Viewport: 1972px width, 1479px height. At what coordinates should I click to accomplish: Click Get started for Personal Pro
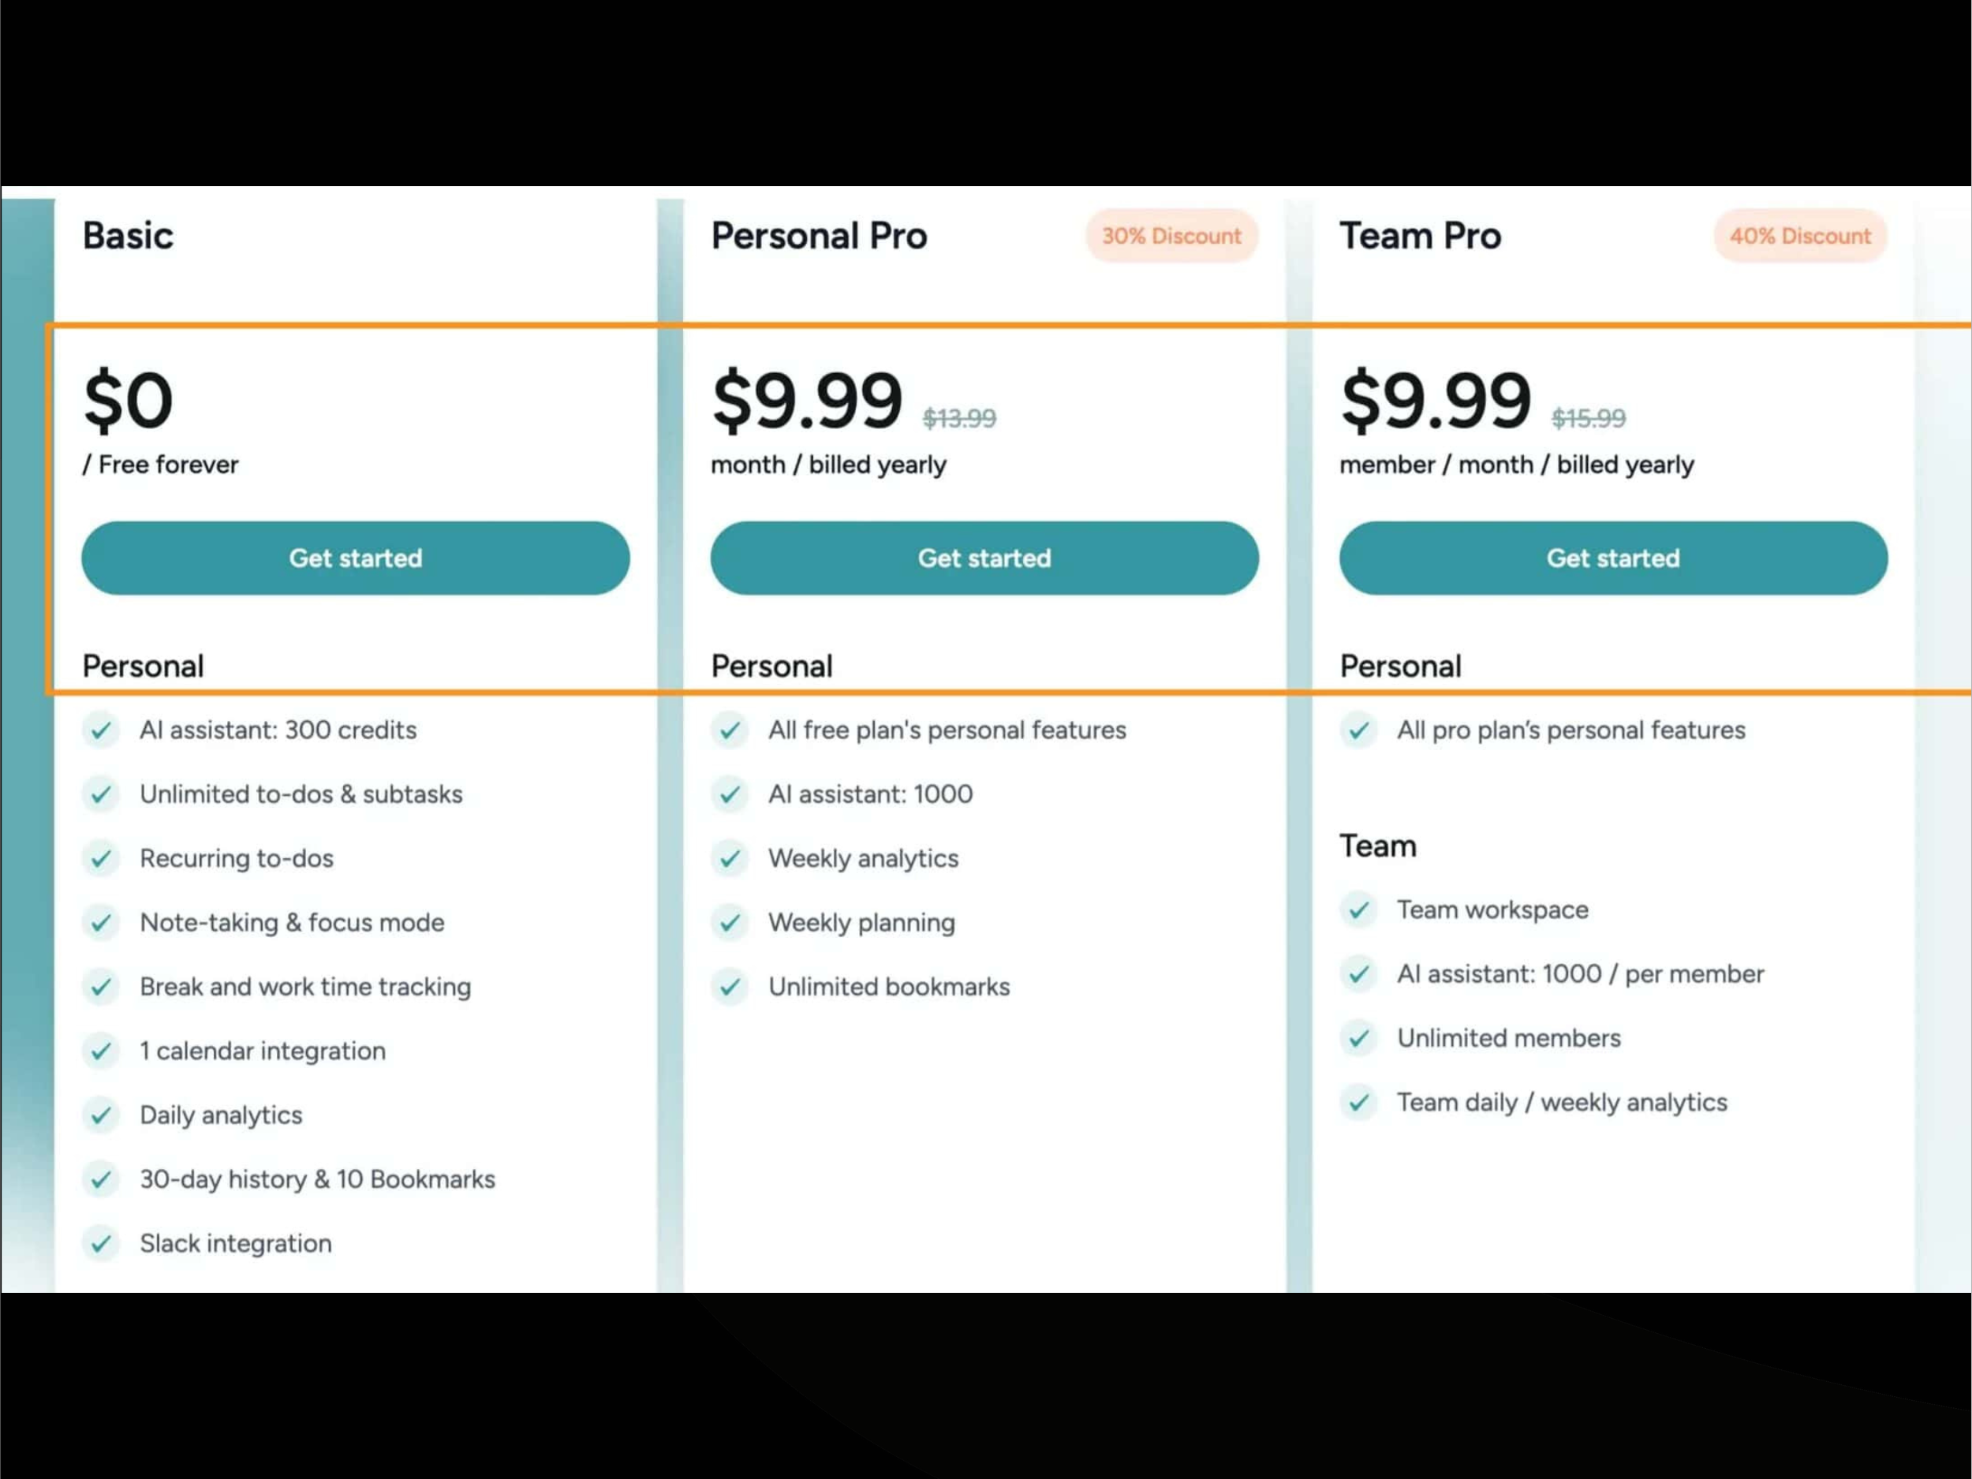point(984,558)
